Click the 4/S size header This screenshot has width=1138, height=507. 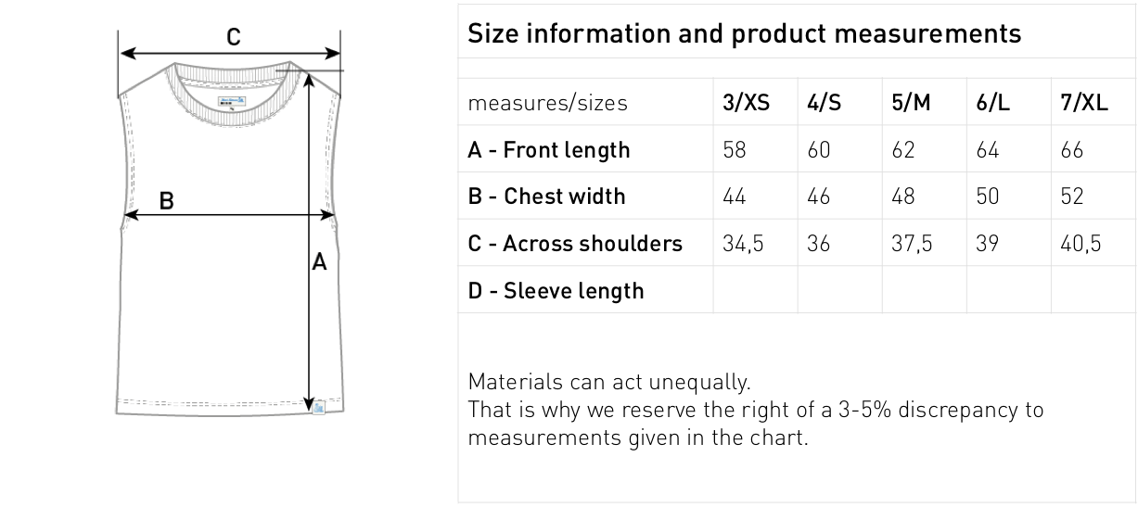point(825,103)
